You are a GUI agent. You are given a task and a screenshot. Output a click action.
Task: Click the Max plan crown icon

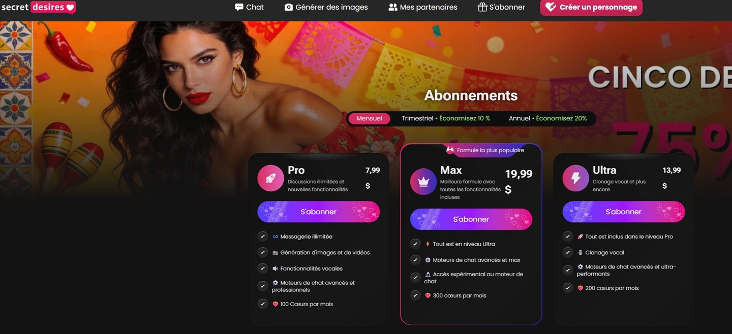[423, 182]
